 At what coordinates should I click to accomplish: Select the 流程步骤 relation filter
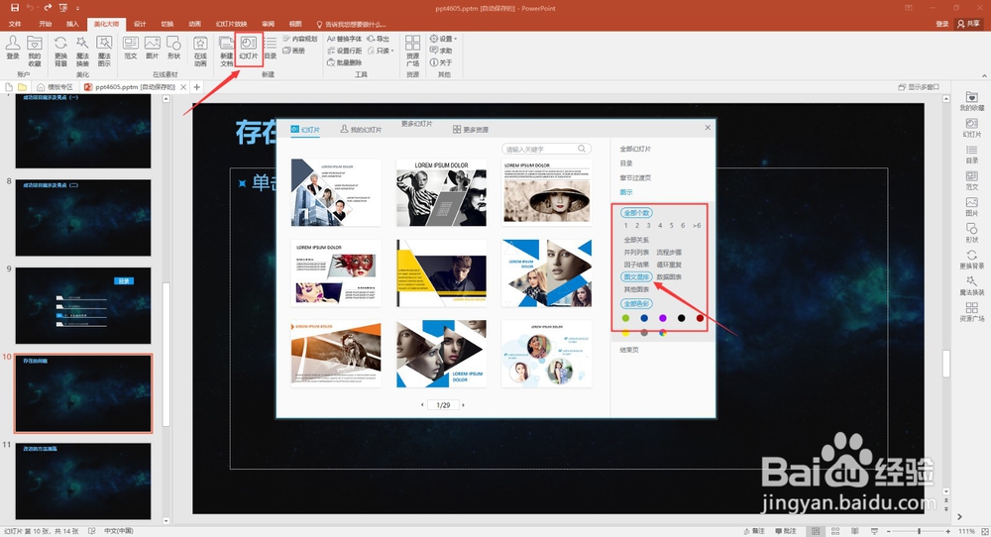(x=669, y=252)
